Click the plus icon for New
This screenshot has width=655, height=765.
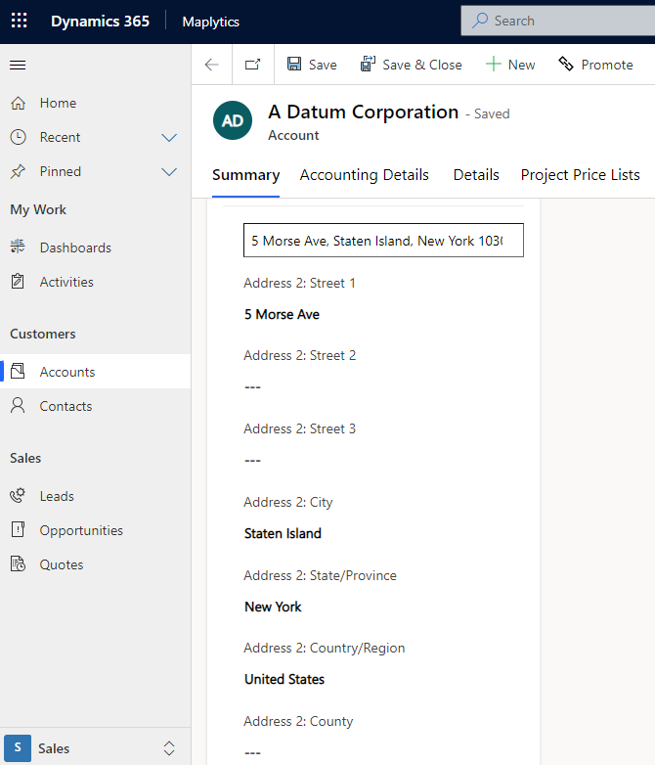pyautogui.click(x=493, y=64)
